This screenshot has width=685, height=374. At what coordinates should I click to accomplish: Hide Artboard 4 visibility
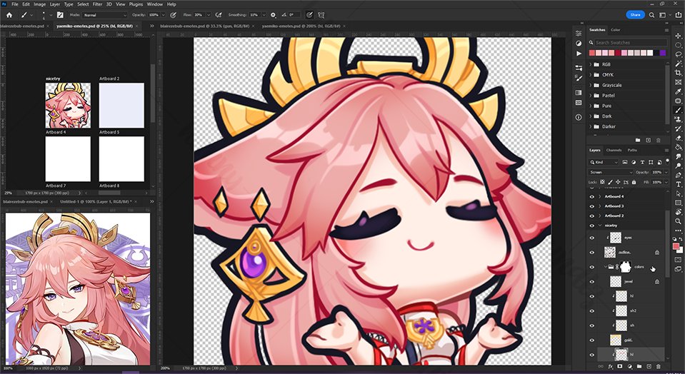[x=592, y=196]
